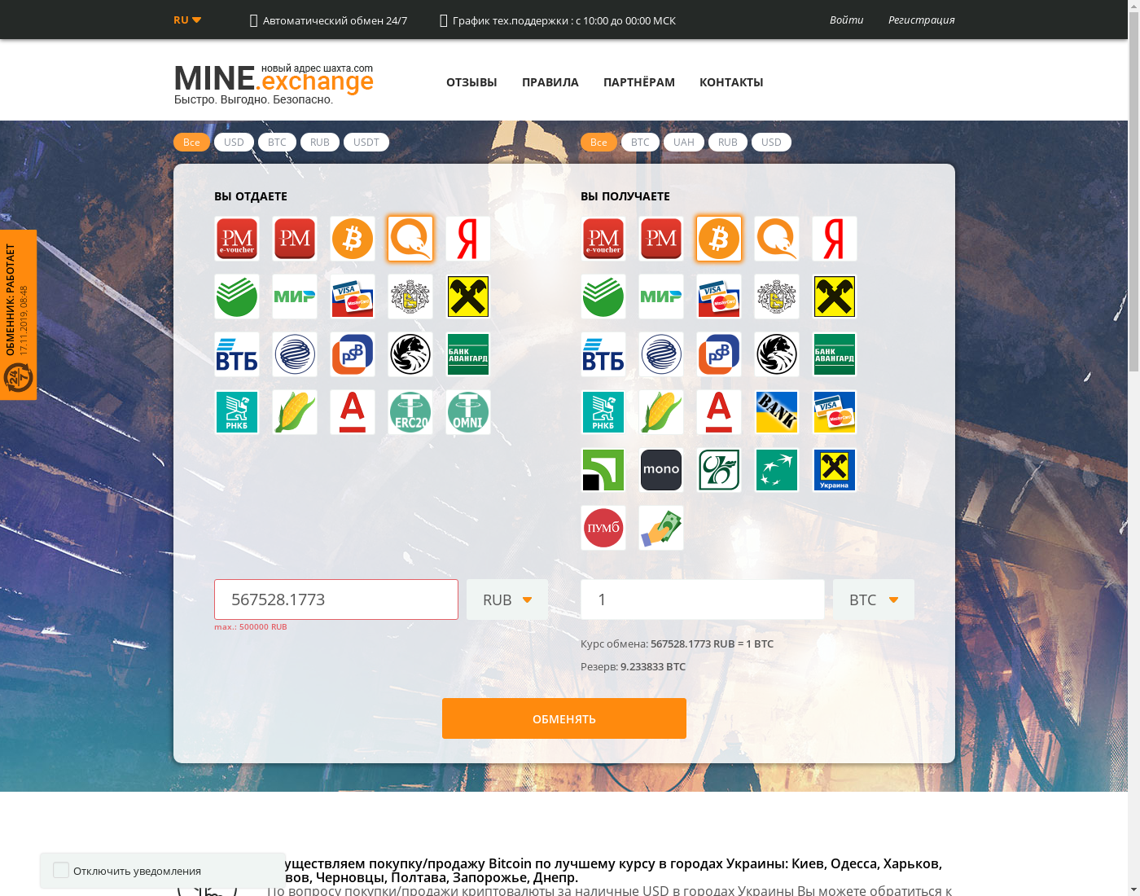Filter receive currencies by BTC

(640, 142)
